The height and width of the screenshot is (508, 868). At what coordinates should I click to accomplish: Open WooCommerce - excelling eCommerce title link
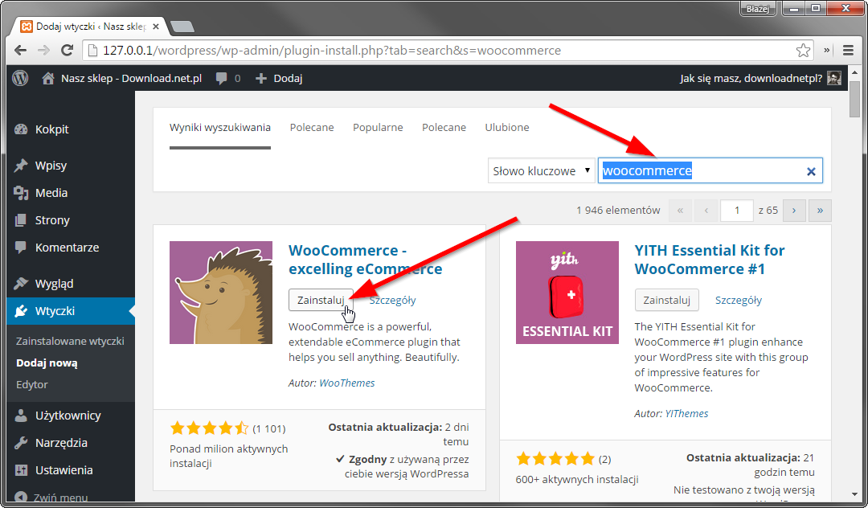(x=366, y=260)
